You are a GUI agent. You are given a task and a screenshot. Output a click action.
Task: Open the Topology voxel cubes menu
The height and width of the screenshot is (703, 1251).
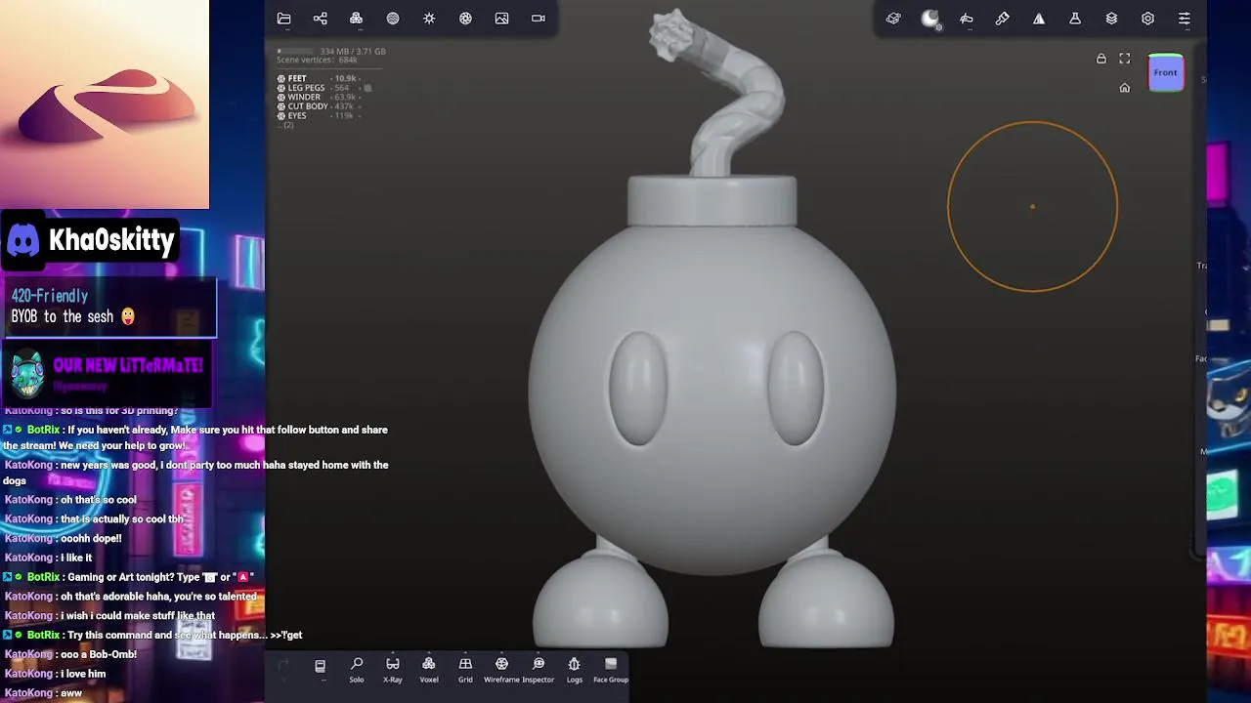356,19
